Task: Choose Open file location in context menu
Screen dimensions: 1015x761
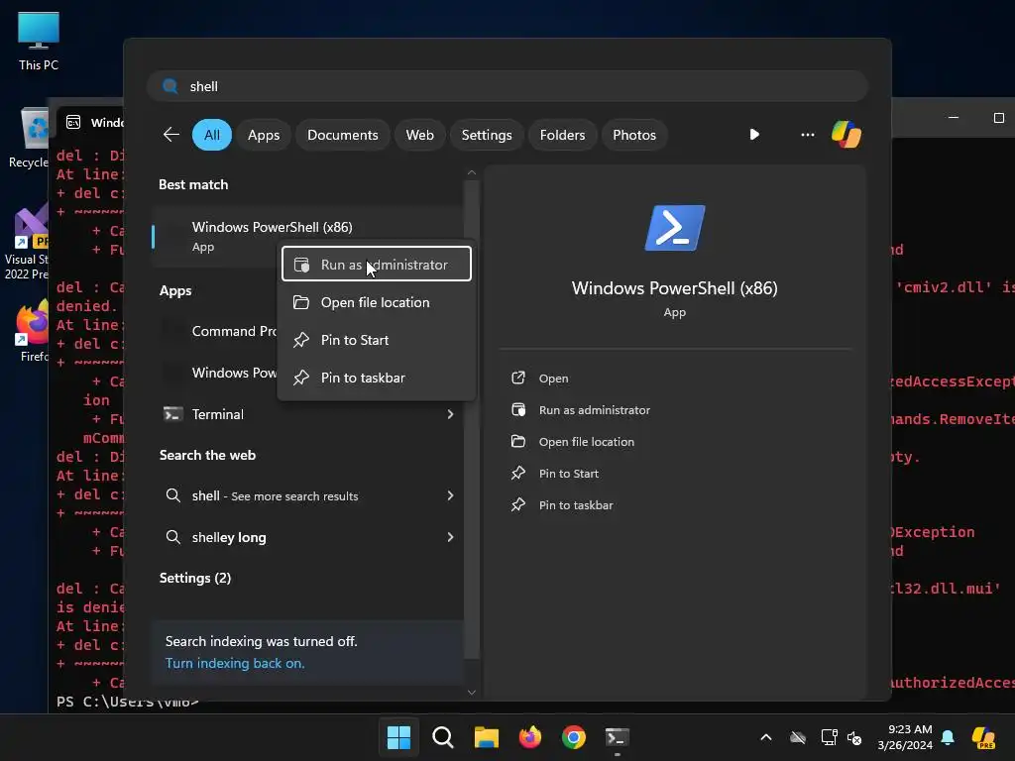Action: click(x=376, y=302)
